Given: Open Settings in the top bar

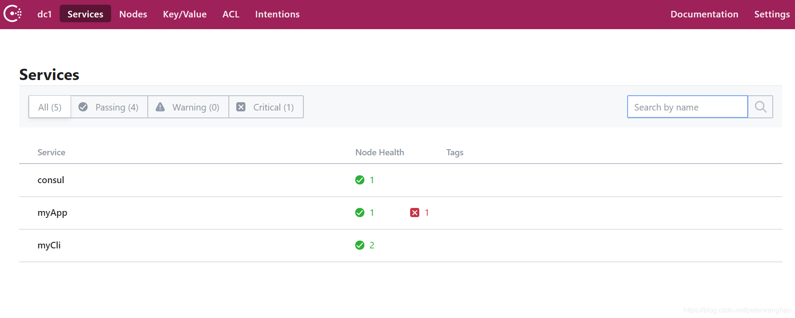Looking at the screenshot, I should pos(772,14).
